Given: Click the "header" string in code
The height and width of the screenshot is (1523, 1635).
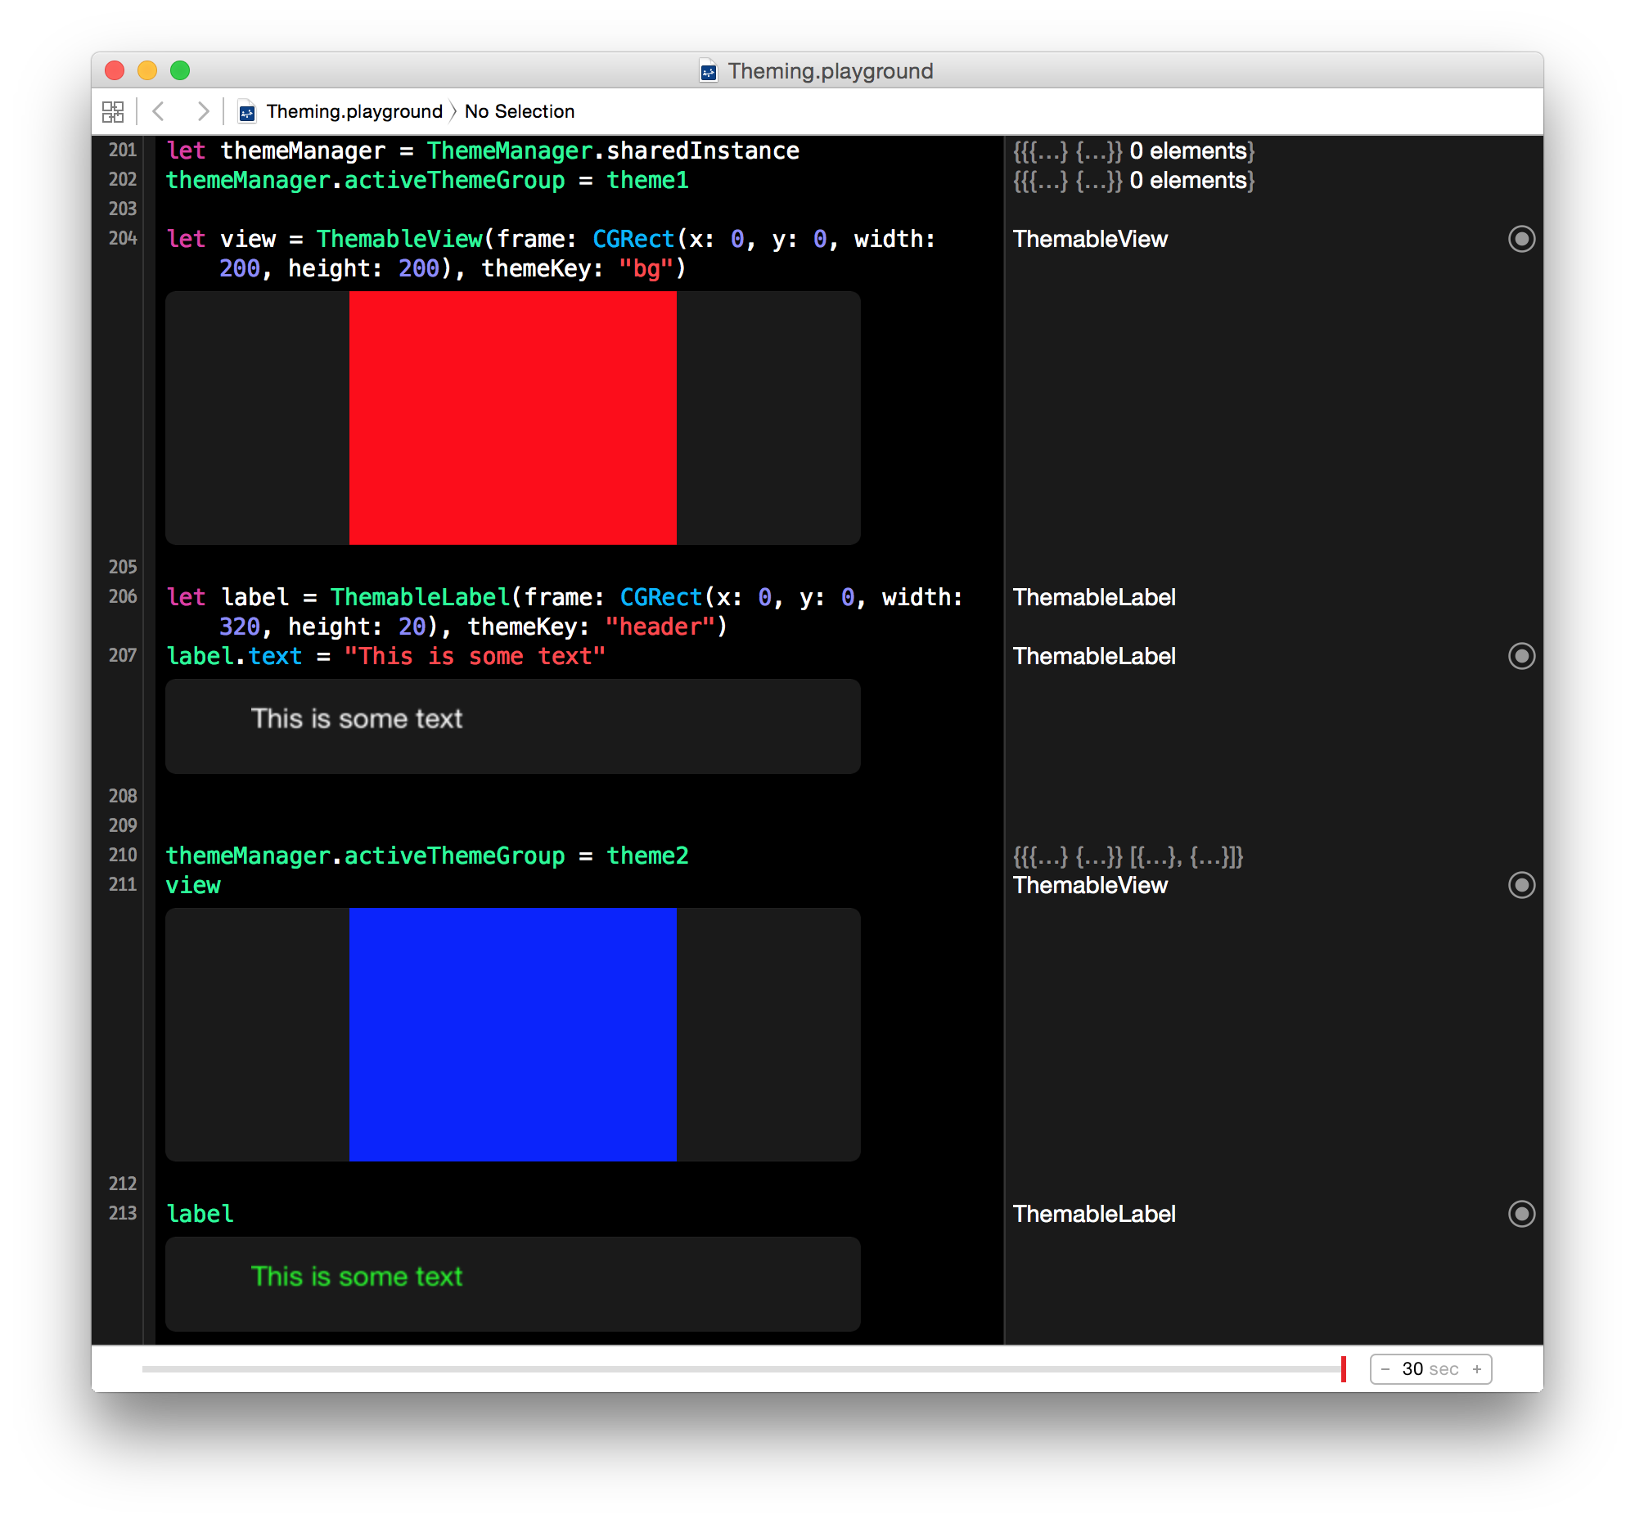Looking at the screenshot, I should pyautogui.click(x=660, y=627).
